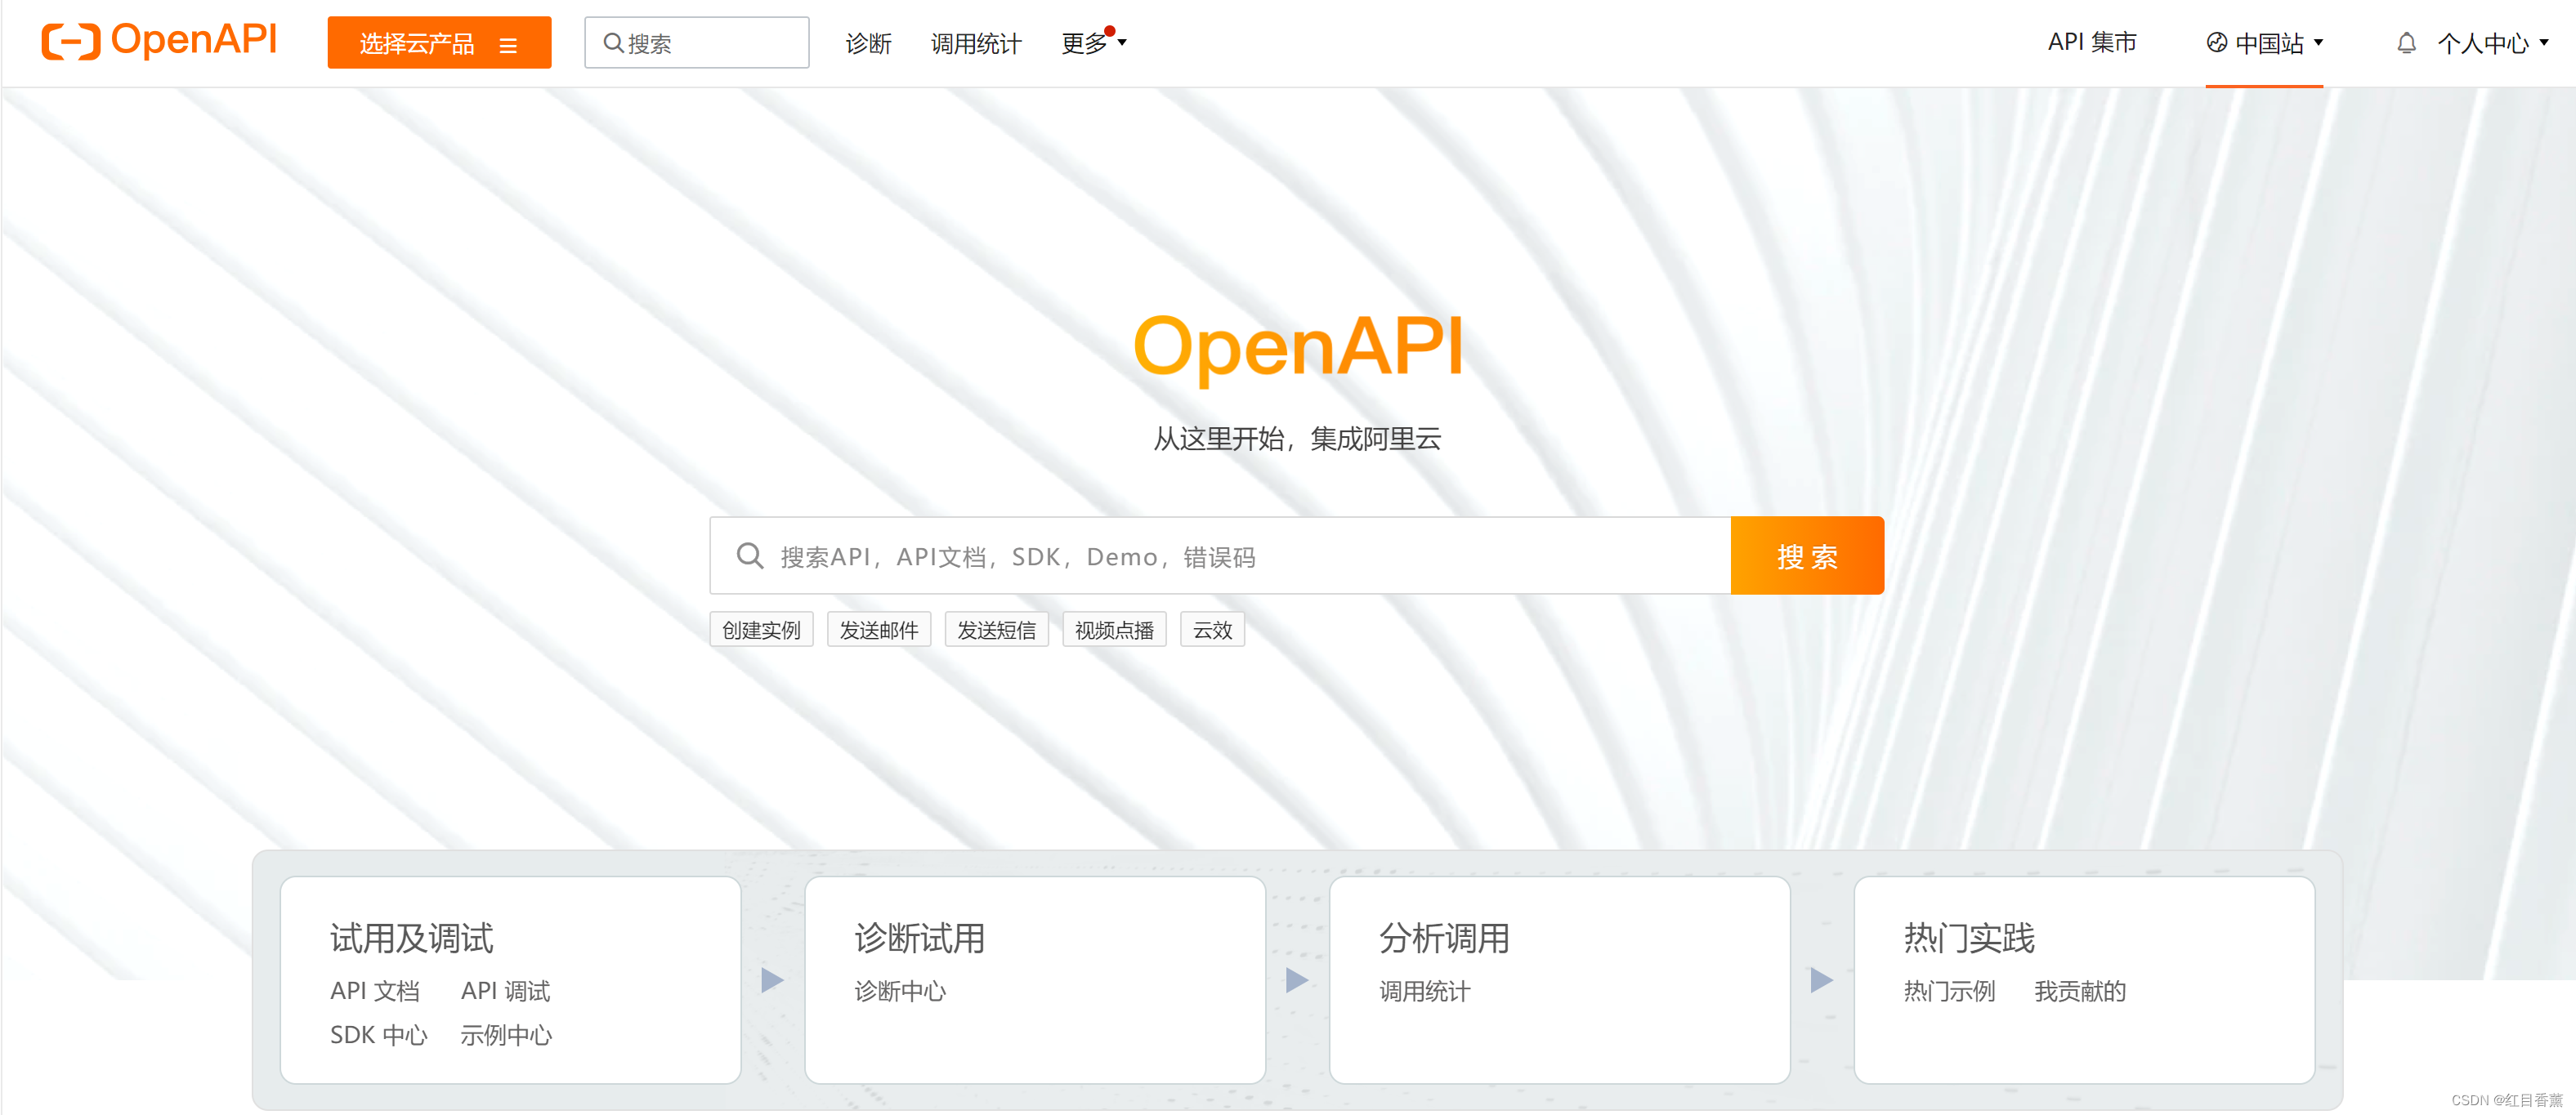Click the 试用及调试 card heading
Viewport: 2576px width, 1115px height.
(x=411, y=939)
